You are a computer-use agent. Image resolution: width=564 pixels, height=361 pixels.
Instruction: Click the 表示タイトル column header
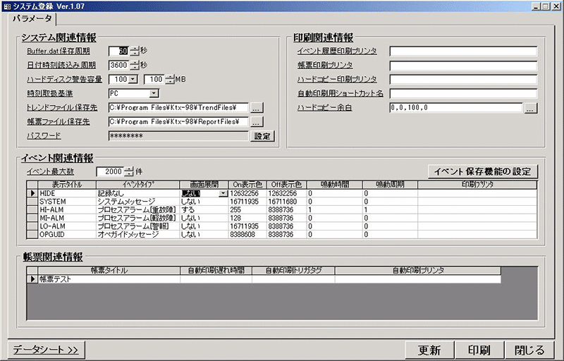[66, 184]
